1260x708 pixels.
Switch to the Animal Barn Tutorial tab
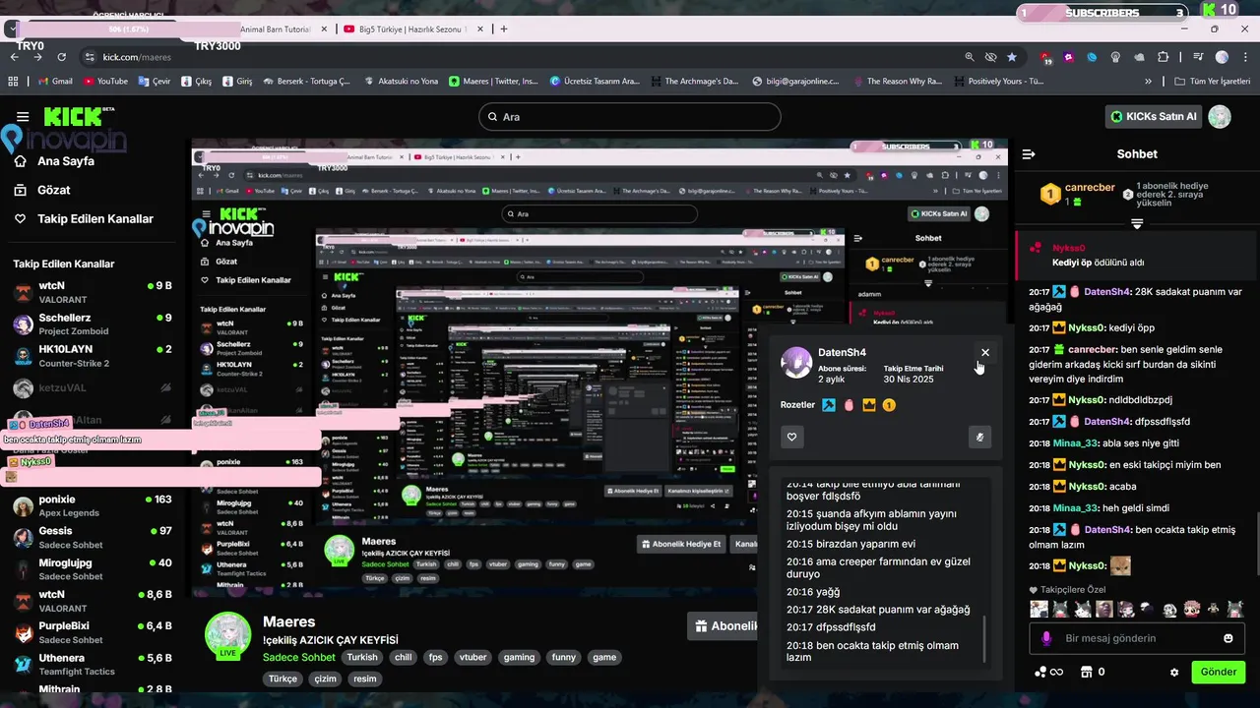click(276, 29)
